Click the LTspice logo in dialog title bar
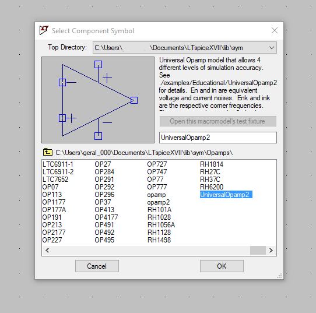This screenshot has height=313, width=316. click(x=44, y=30)
